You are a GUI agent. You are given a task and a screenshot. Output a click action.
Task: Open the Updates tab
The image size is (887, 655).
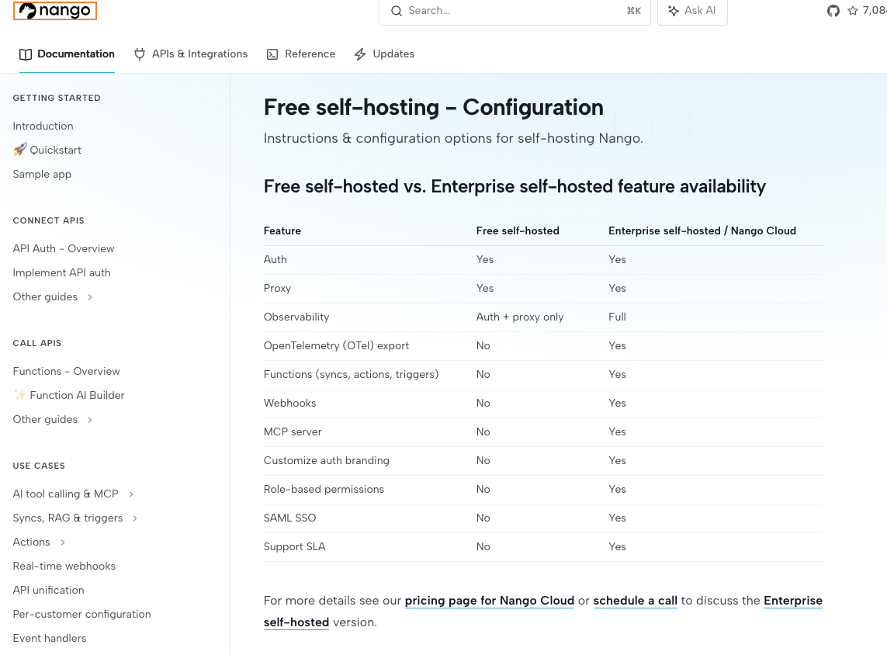click(x=393, y=54)
